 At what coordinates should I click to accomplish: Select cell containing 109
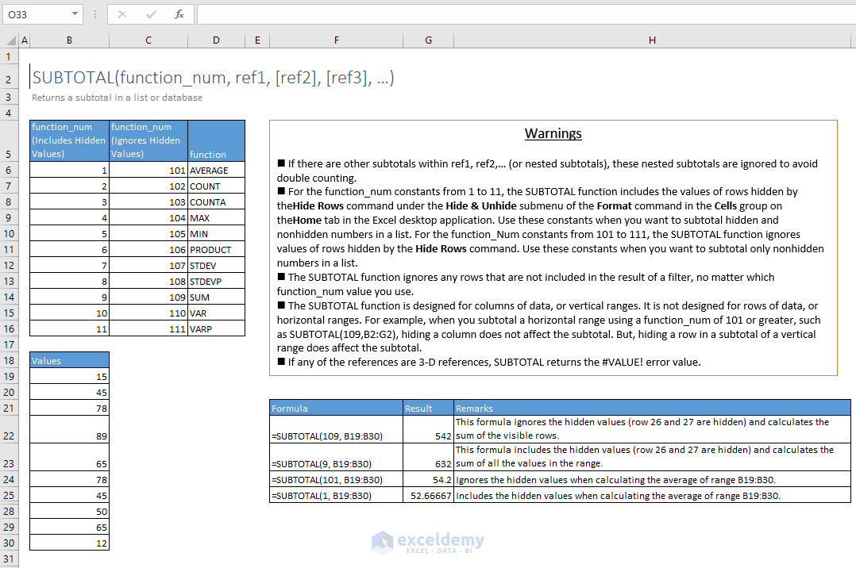pos(148,297)
